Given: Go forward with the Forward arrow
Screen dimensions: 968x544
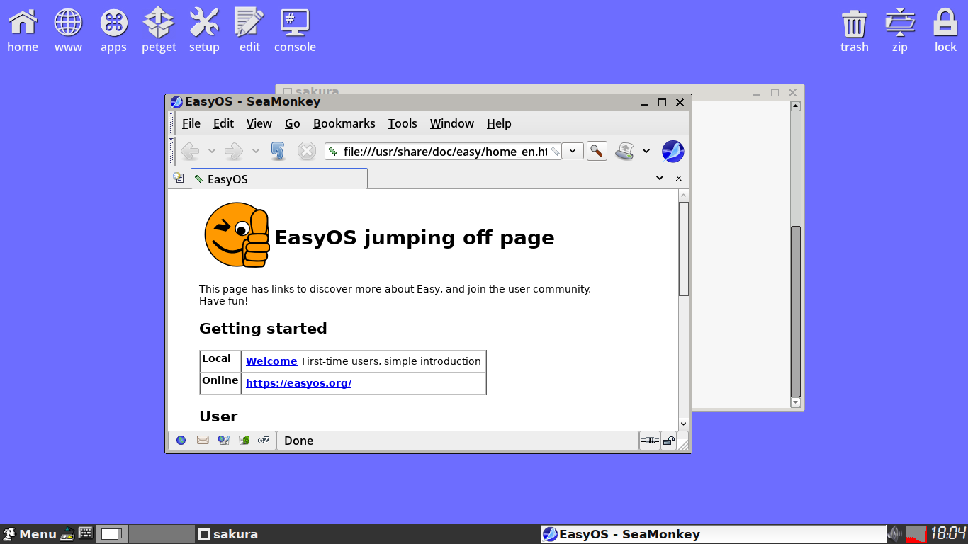Looking at the screenshot, I should point(234,151).
